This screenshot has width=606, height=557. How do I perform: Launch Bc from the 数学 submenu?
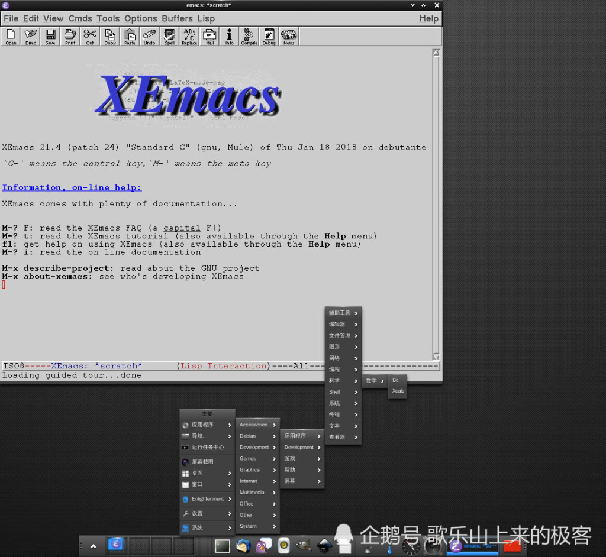pyautogui.click(x=398, y=380)
